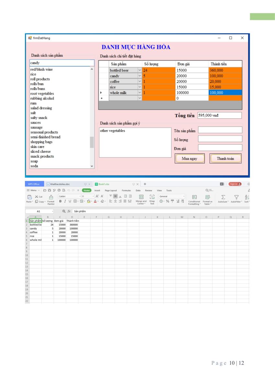Select 'other vegetables' in suggestion list
Screen dimensions: 275x389
tap(112, 131)
